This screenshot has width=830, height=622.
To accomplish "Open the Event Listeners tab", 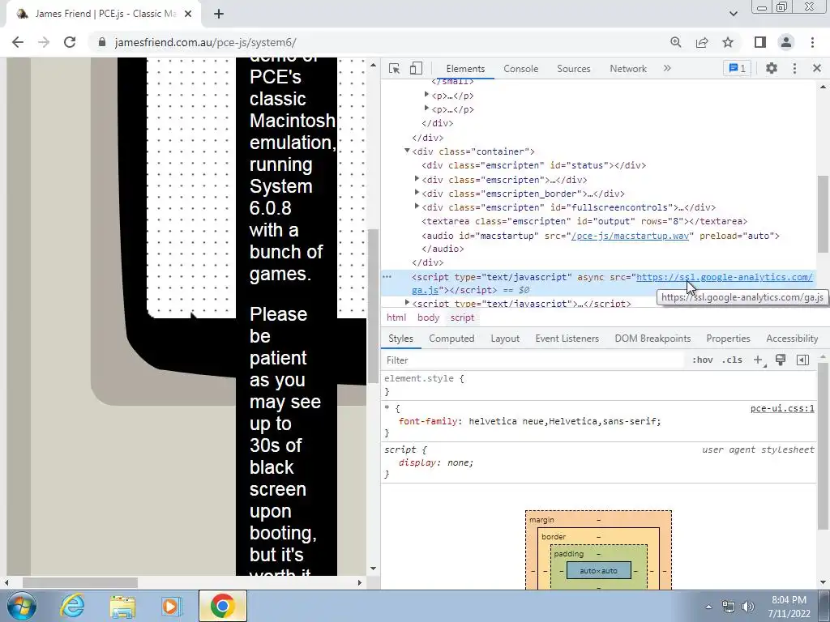I will (567, 339).
